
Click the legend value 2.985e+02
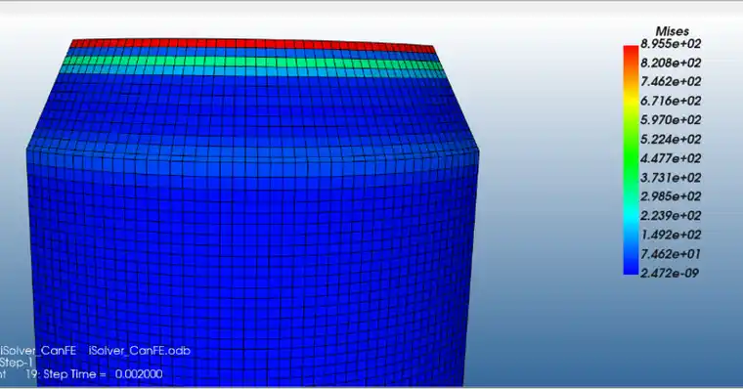coord(671,196)
